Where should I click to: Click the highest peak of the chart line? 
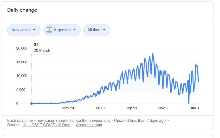coord(153,53)
